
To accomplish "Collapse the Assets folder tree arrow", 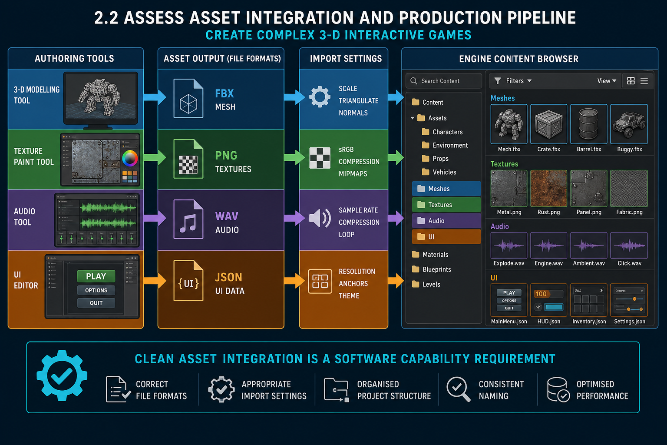I will tap(413, 118).
